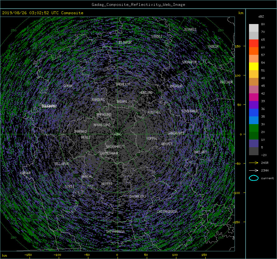
Task: Click the HUBLI city label
Action: pos(86,137)
